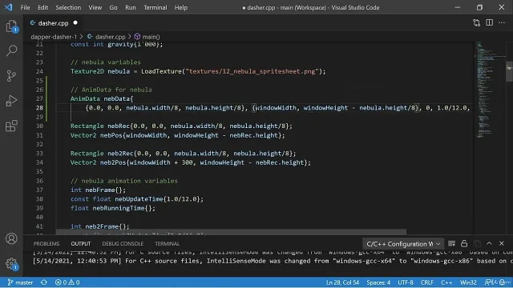Open the Help menu
513x288 pixels.
181,7
